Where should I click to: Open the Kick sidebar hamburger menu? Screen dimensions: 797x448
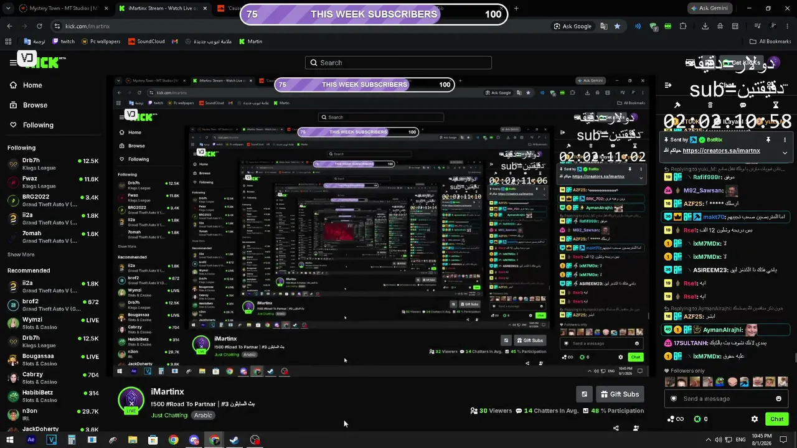coord(12,62)
